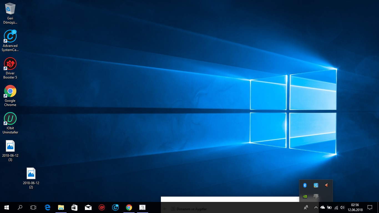This screenshot has width=379, height=213.
Task: Launch Microsoft Edge from the taskbar
Action: pos(47,207)
